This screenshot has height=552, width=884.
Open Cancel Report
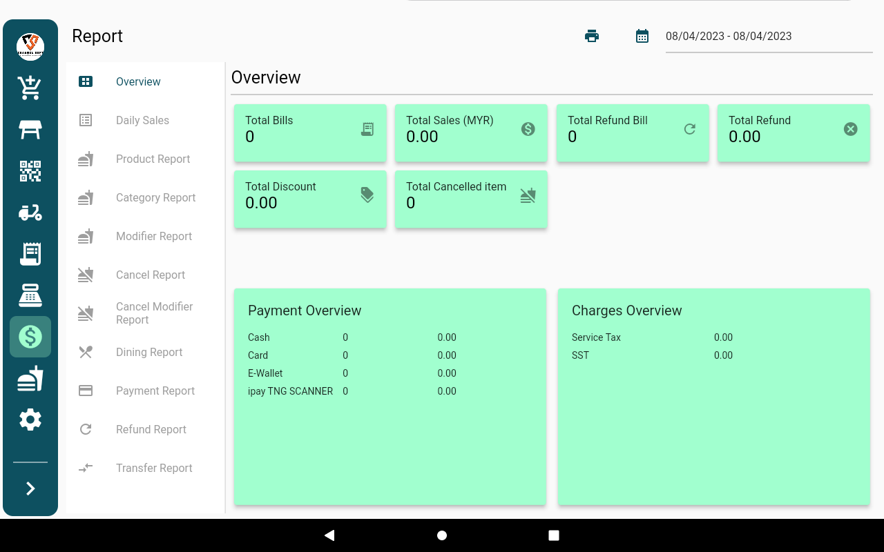pos(146,275)
